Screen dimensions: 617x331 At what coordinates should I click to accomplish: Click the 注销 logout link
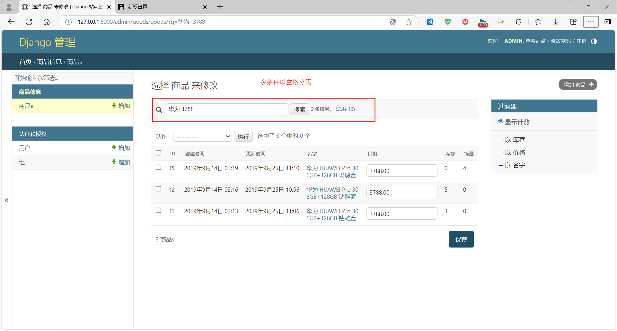(581, 41)
